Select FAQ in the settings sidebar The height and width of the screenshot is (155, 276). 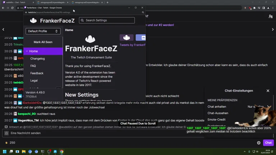pyautogui.click(x=33, y=66)
